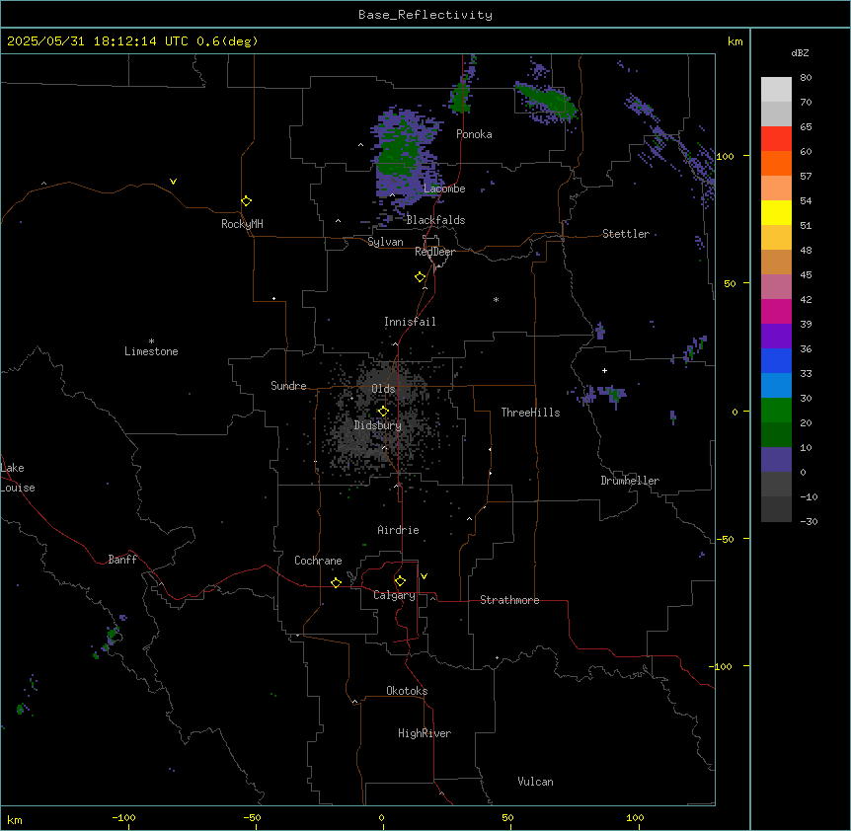851x831 pixels.
Task: Click the Blackfalds label
Action: click(435, 220)
